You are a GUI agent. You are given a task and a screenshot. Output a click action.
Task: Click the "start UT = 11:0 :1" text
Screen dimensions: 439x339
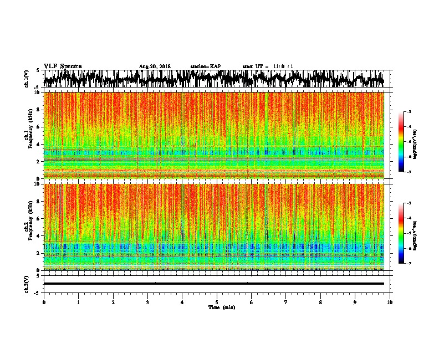[268, 66]
